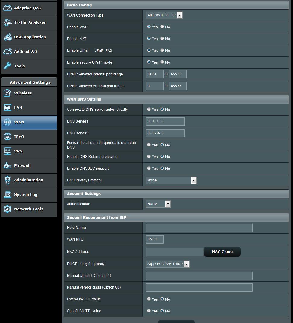The height and width of the screenshot is (323, 293).
Task: Open the Firewall settings menu label
Action: click(22, 166)
